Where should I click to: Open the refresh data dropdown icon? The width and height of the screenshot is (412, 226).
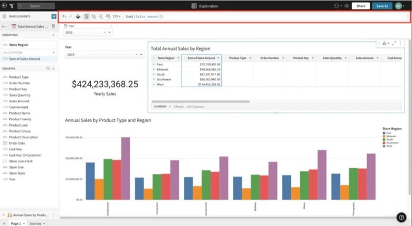(x=338, y=6)
